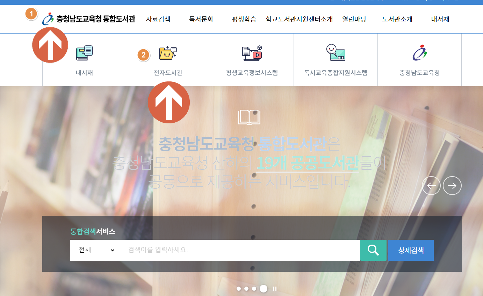483x296 pixels.
Task: Go to the second banner slide dot
Action: tap(246, 289)
